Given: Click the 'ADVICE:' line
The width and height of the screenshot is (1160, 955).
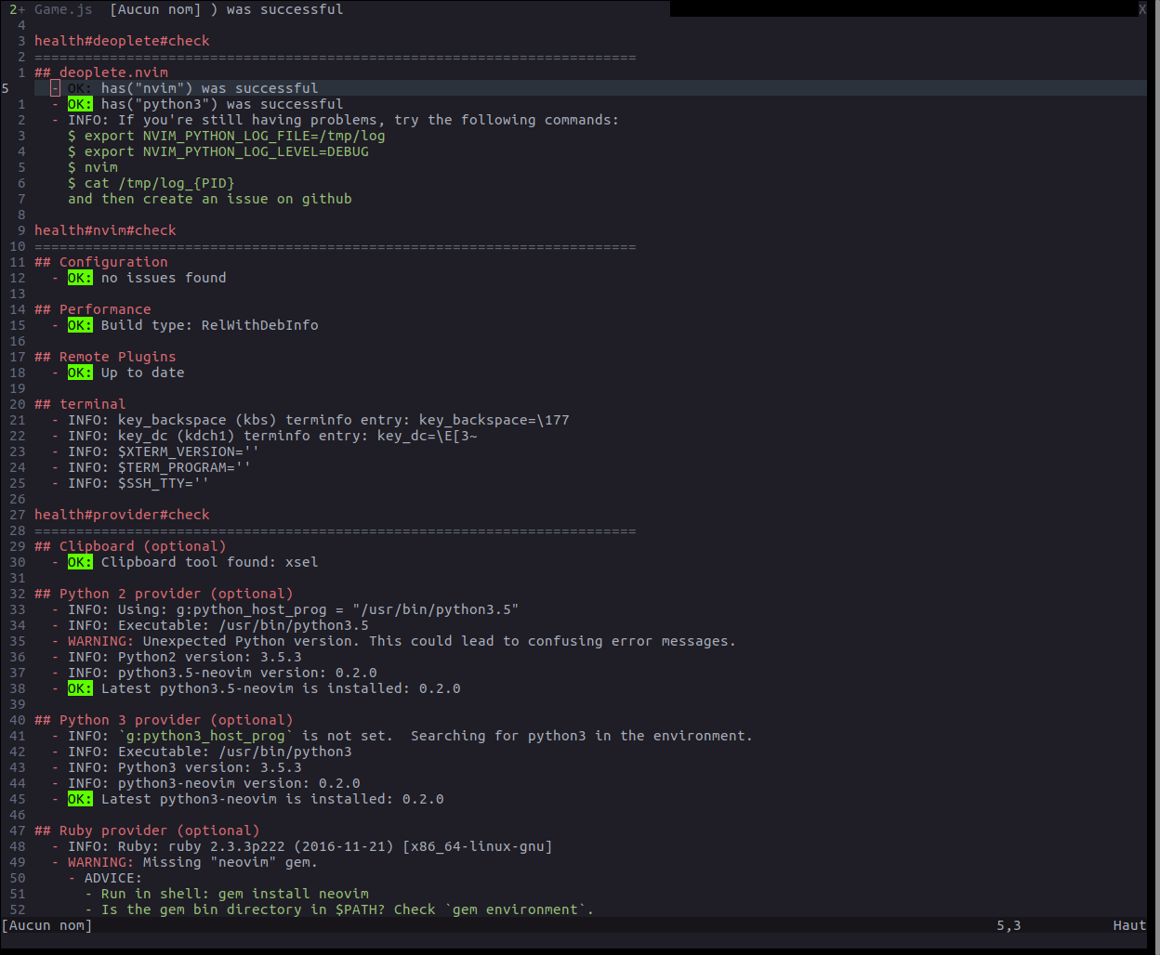Looking at the screenshot, I should coord(105,878).
